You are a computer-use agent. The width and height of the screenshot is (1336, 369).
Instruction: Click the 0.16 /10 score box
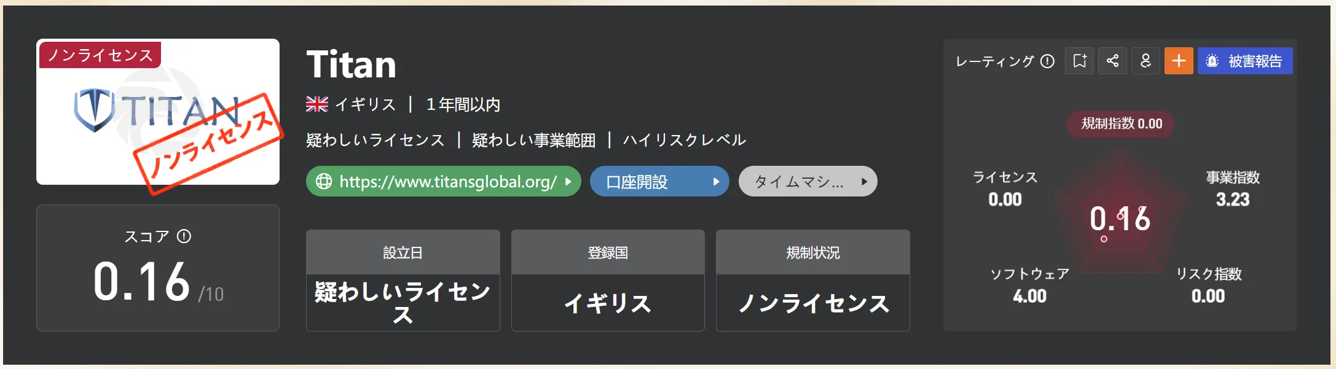(x=158, y=268)
